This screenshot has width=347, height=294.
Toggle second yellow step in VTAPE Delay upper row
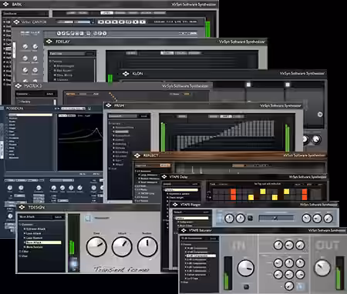tap(286, 192)
